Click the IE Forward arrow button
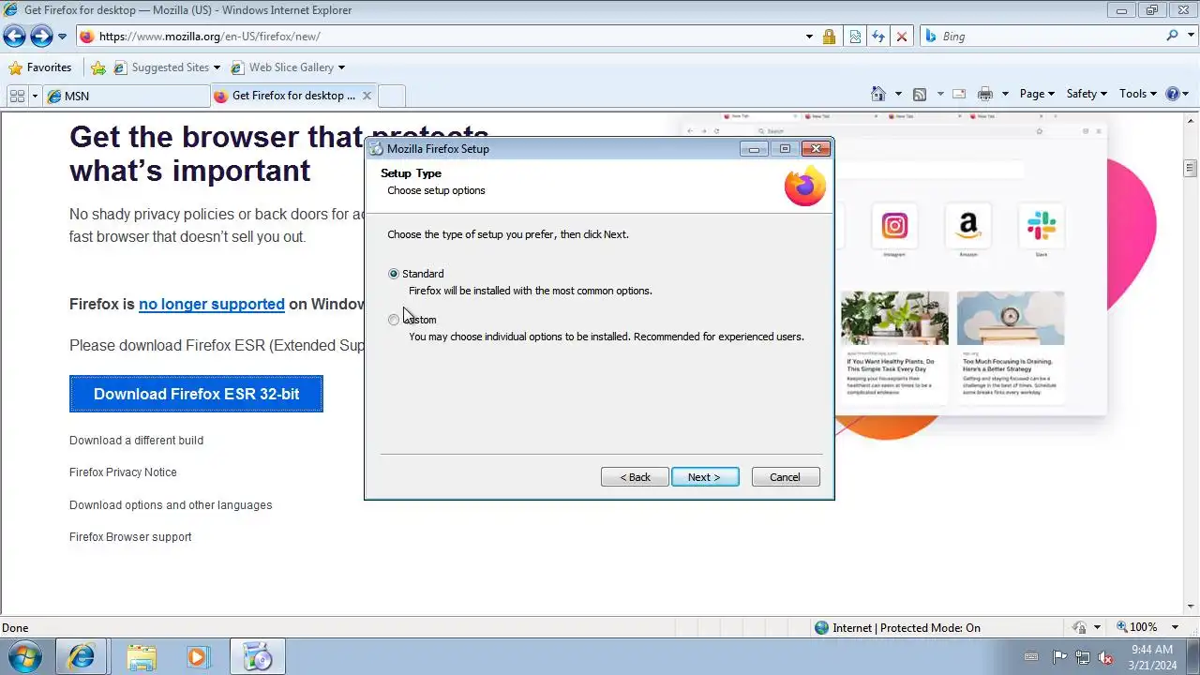The width and height of the screenshot is (1200, 675). click(x=41, y=37)
